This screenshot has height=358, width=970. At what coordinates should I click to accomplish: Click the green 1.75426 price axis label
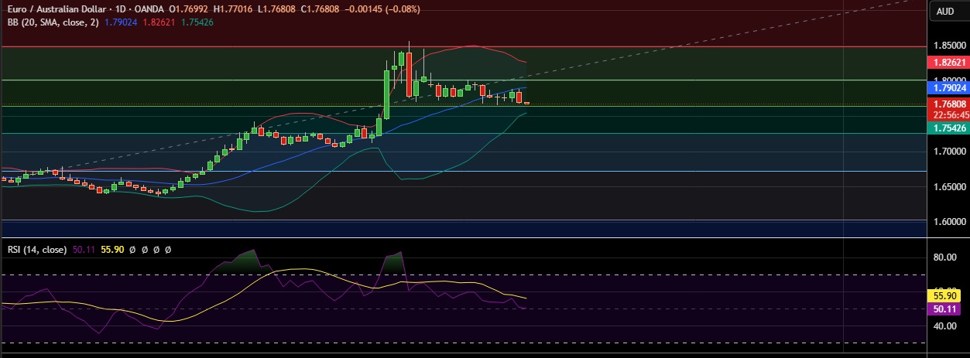(948, 128)
